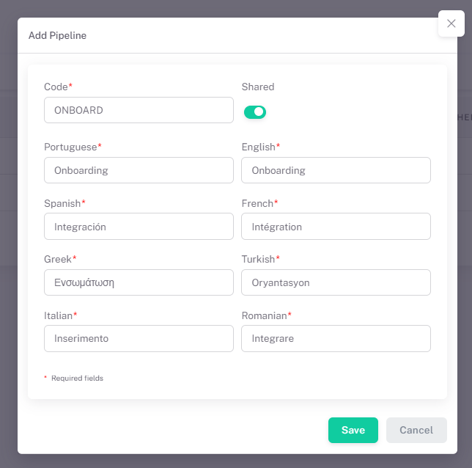Click the Turkish field with Oryantasyon
This screenshot has width=472, height=468.
[x=336, y=282]
